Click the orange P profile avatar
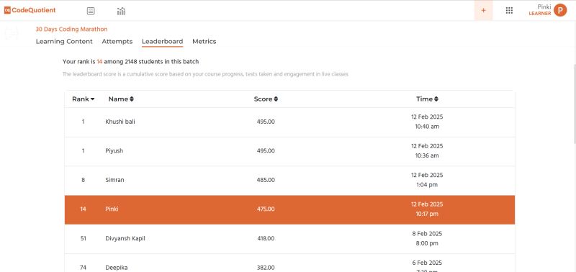Screen dimensions: 576x272 [560, 10]
